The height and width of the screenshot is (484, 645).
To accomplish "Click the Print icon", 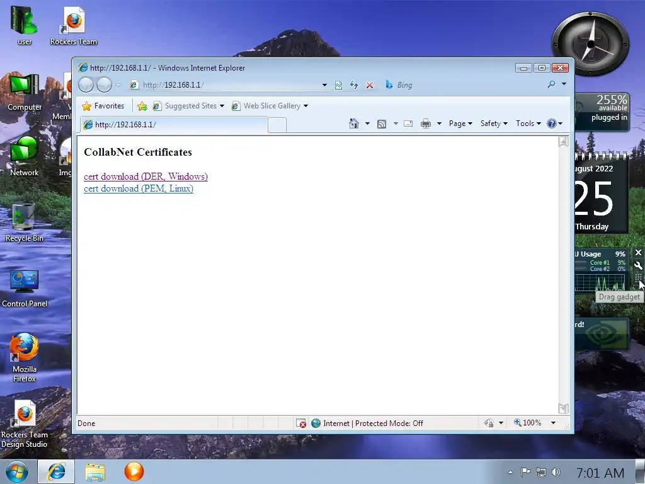I will pyautogui.click(x=426, y=124).
